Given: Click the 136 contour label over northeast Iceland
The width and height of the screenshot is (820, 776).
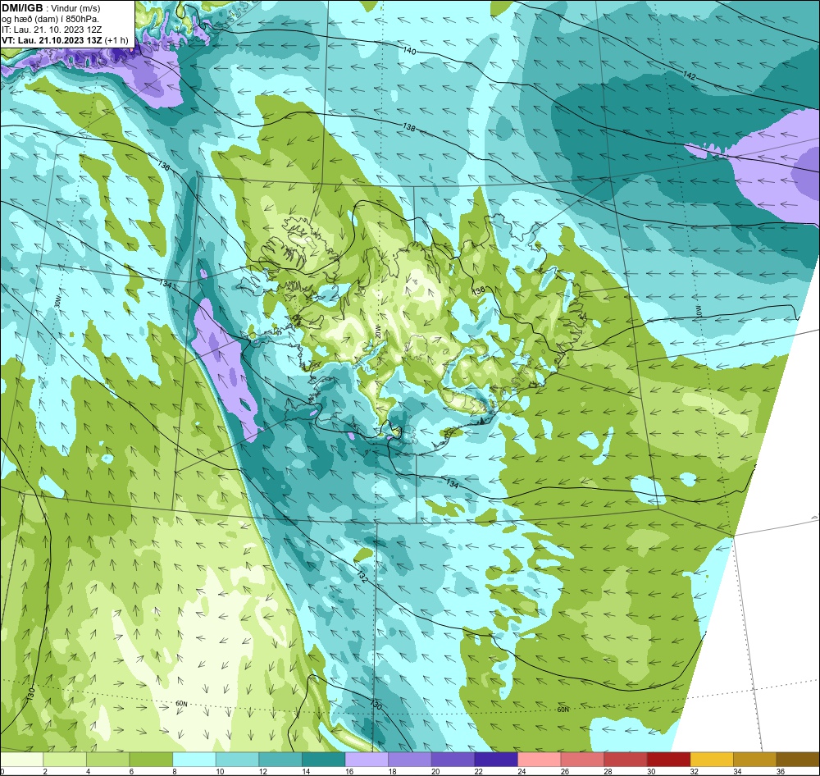Looking at the screenshot, I should tap(478, 290).
